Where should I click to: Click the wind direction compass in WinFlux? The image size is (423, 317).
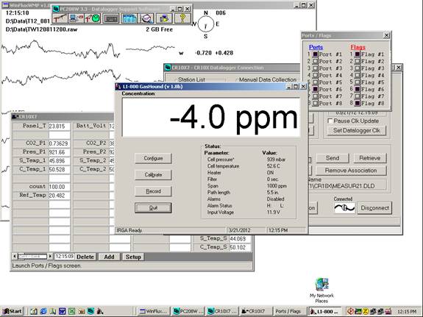pos(205,24)
